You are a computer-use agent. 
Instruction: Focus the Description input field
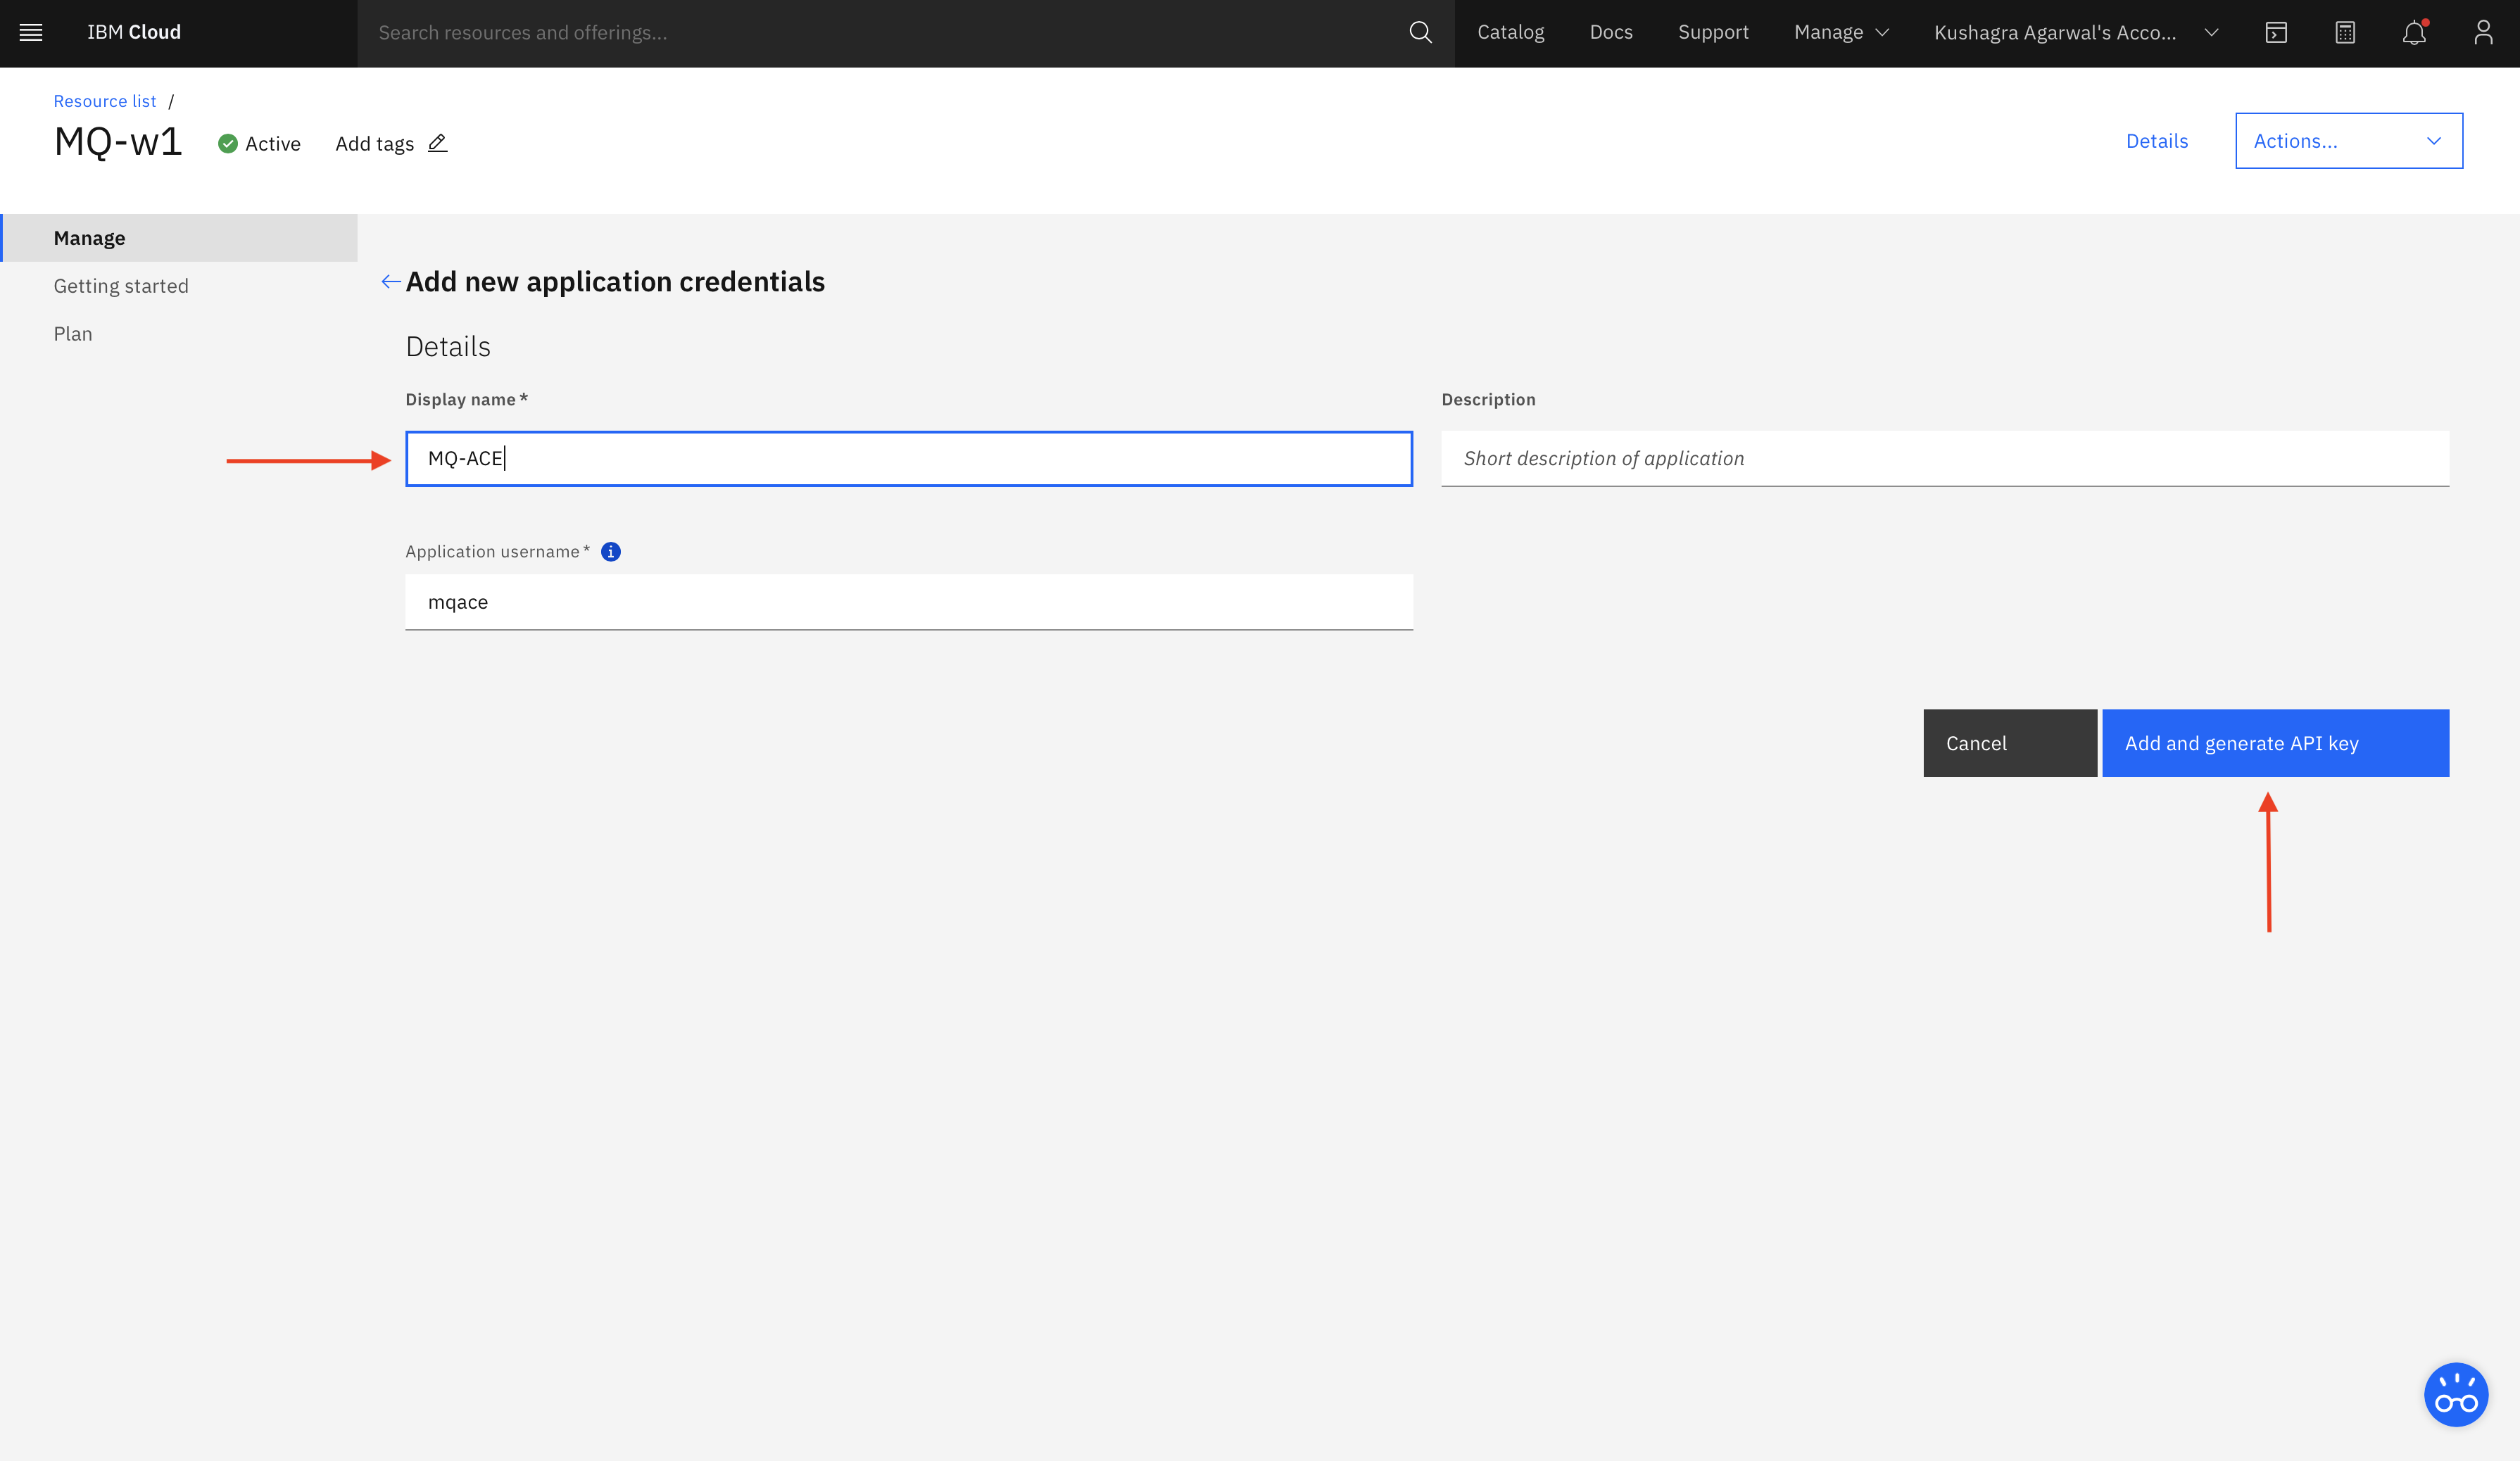pos(1944,459)
